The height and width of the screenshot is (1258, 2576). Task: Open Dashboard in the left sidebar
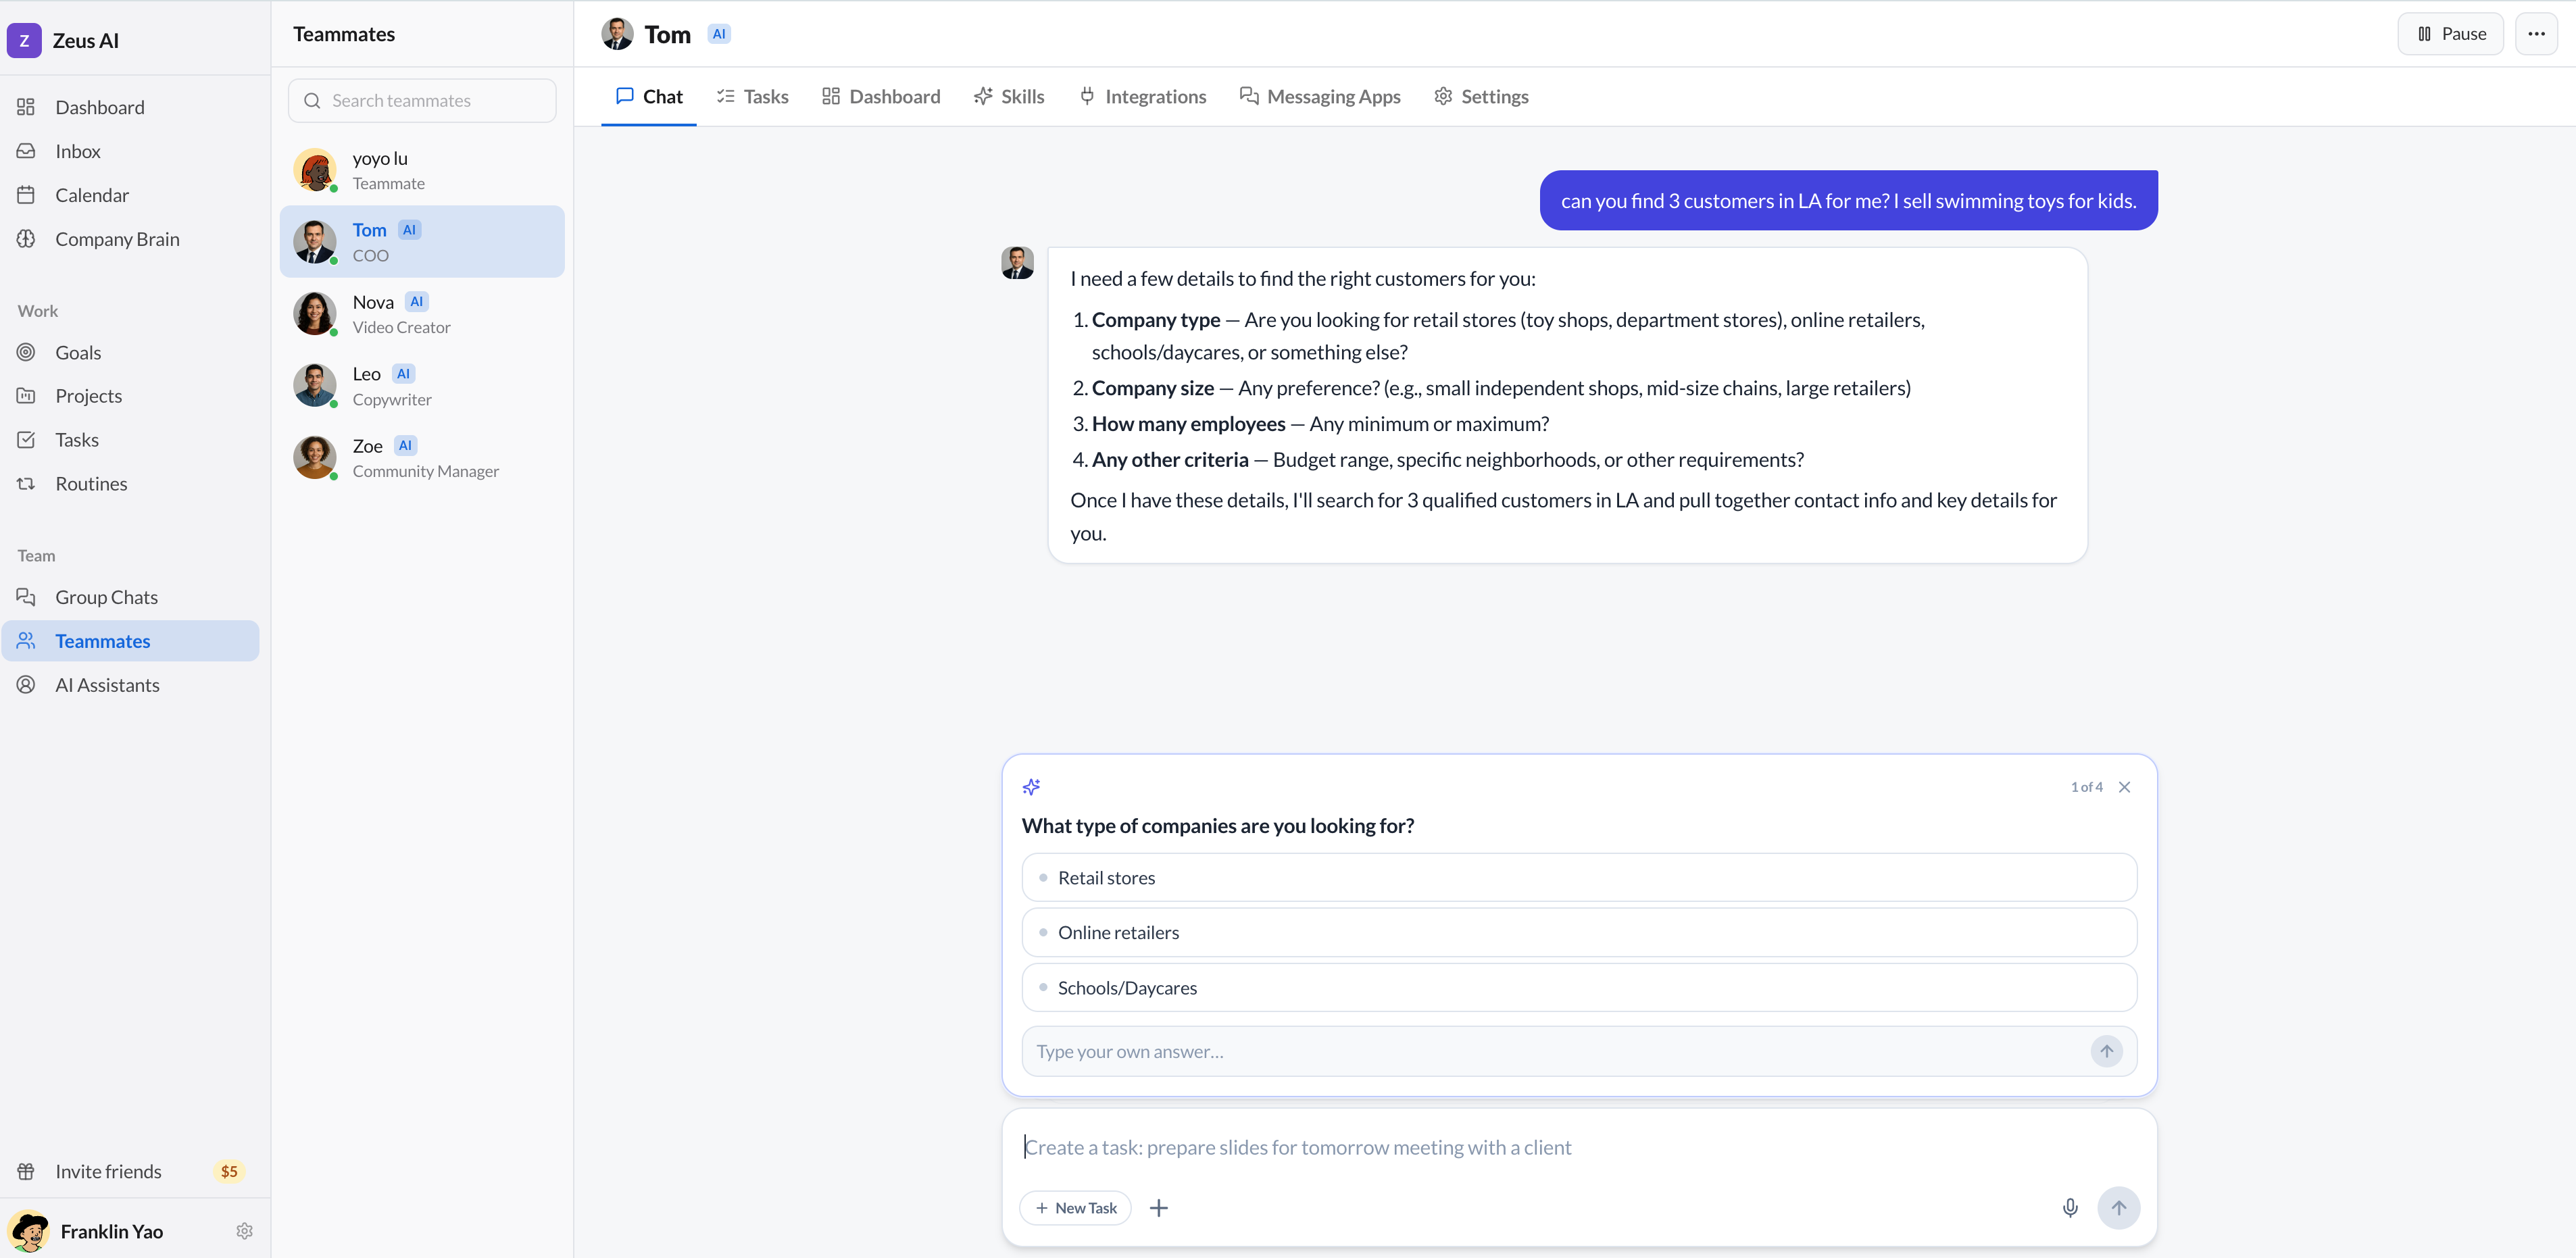[130, 107]
